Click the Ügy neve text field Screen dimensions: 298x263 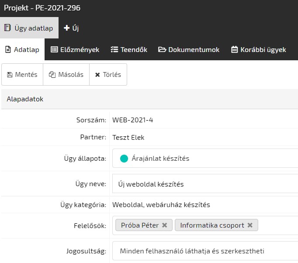point(205,184)
